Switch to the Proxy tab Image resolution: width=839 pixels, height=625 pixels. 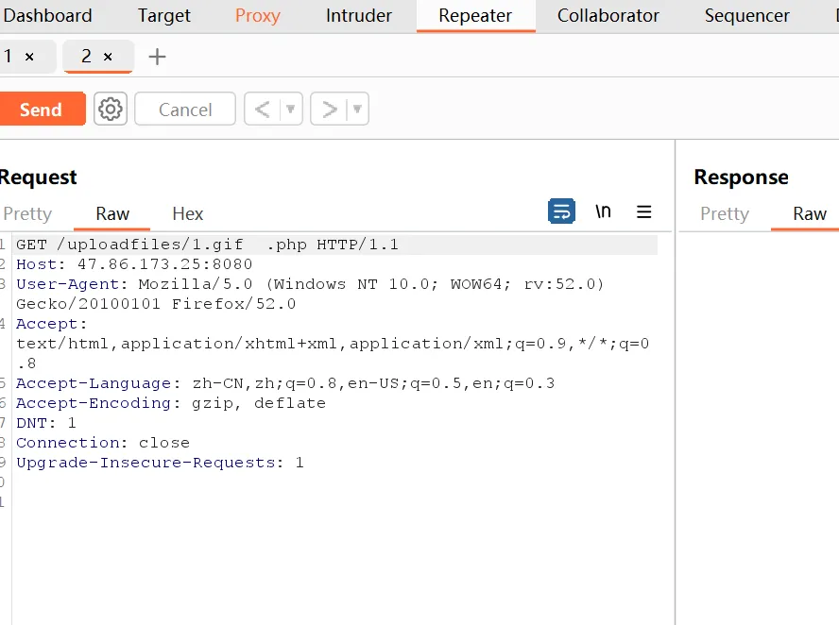258,16
